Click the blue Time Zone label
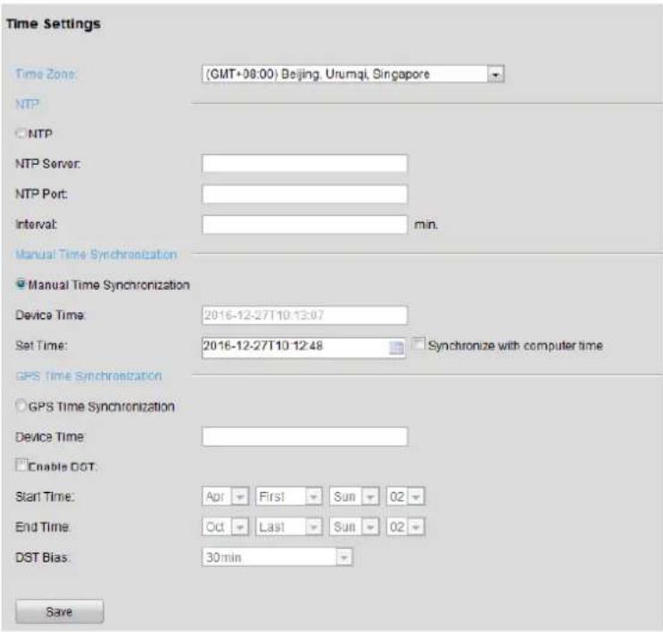The height and width of the screenshot is (632, 663). pyautogui.click(x=46, y=74)
